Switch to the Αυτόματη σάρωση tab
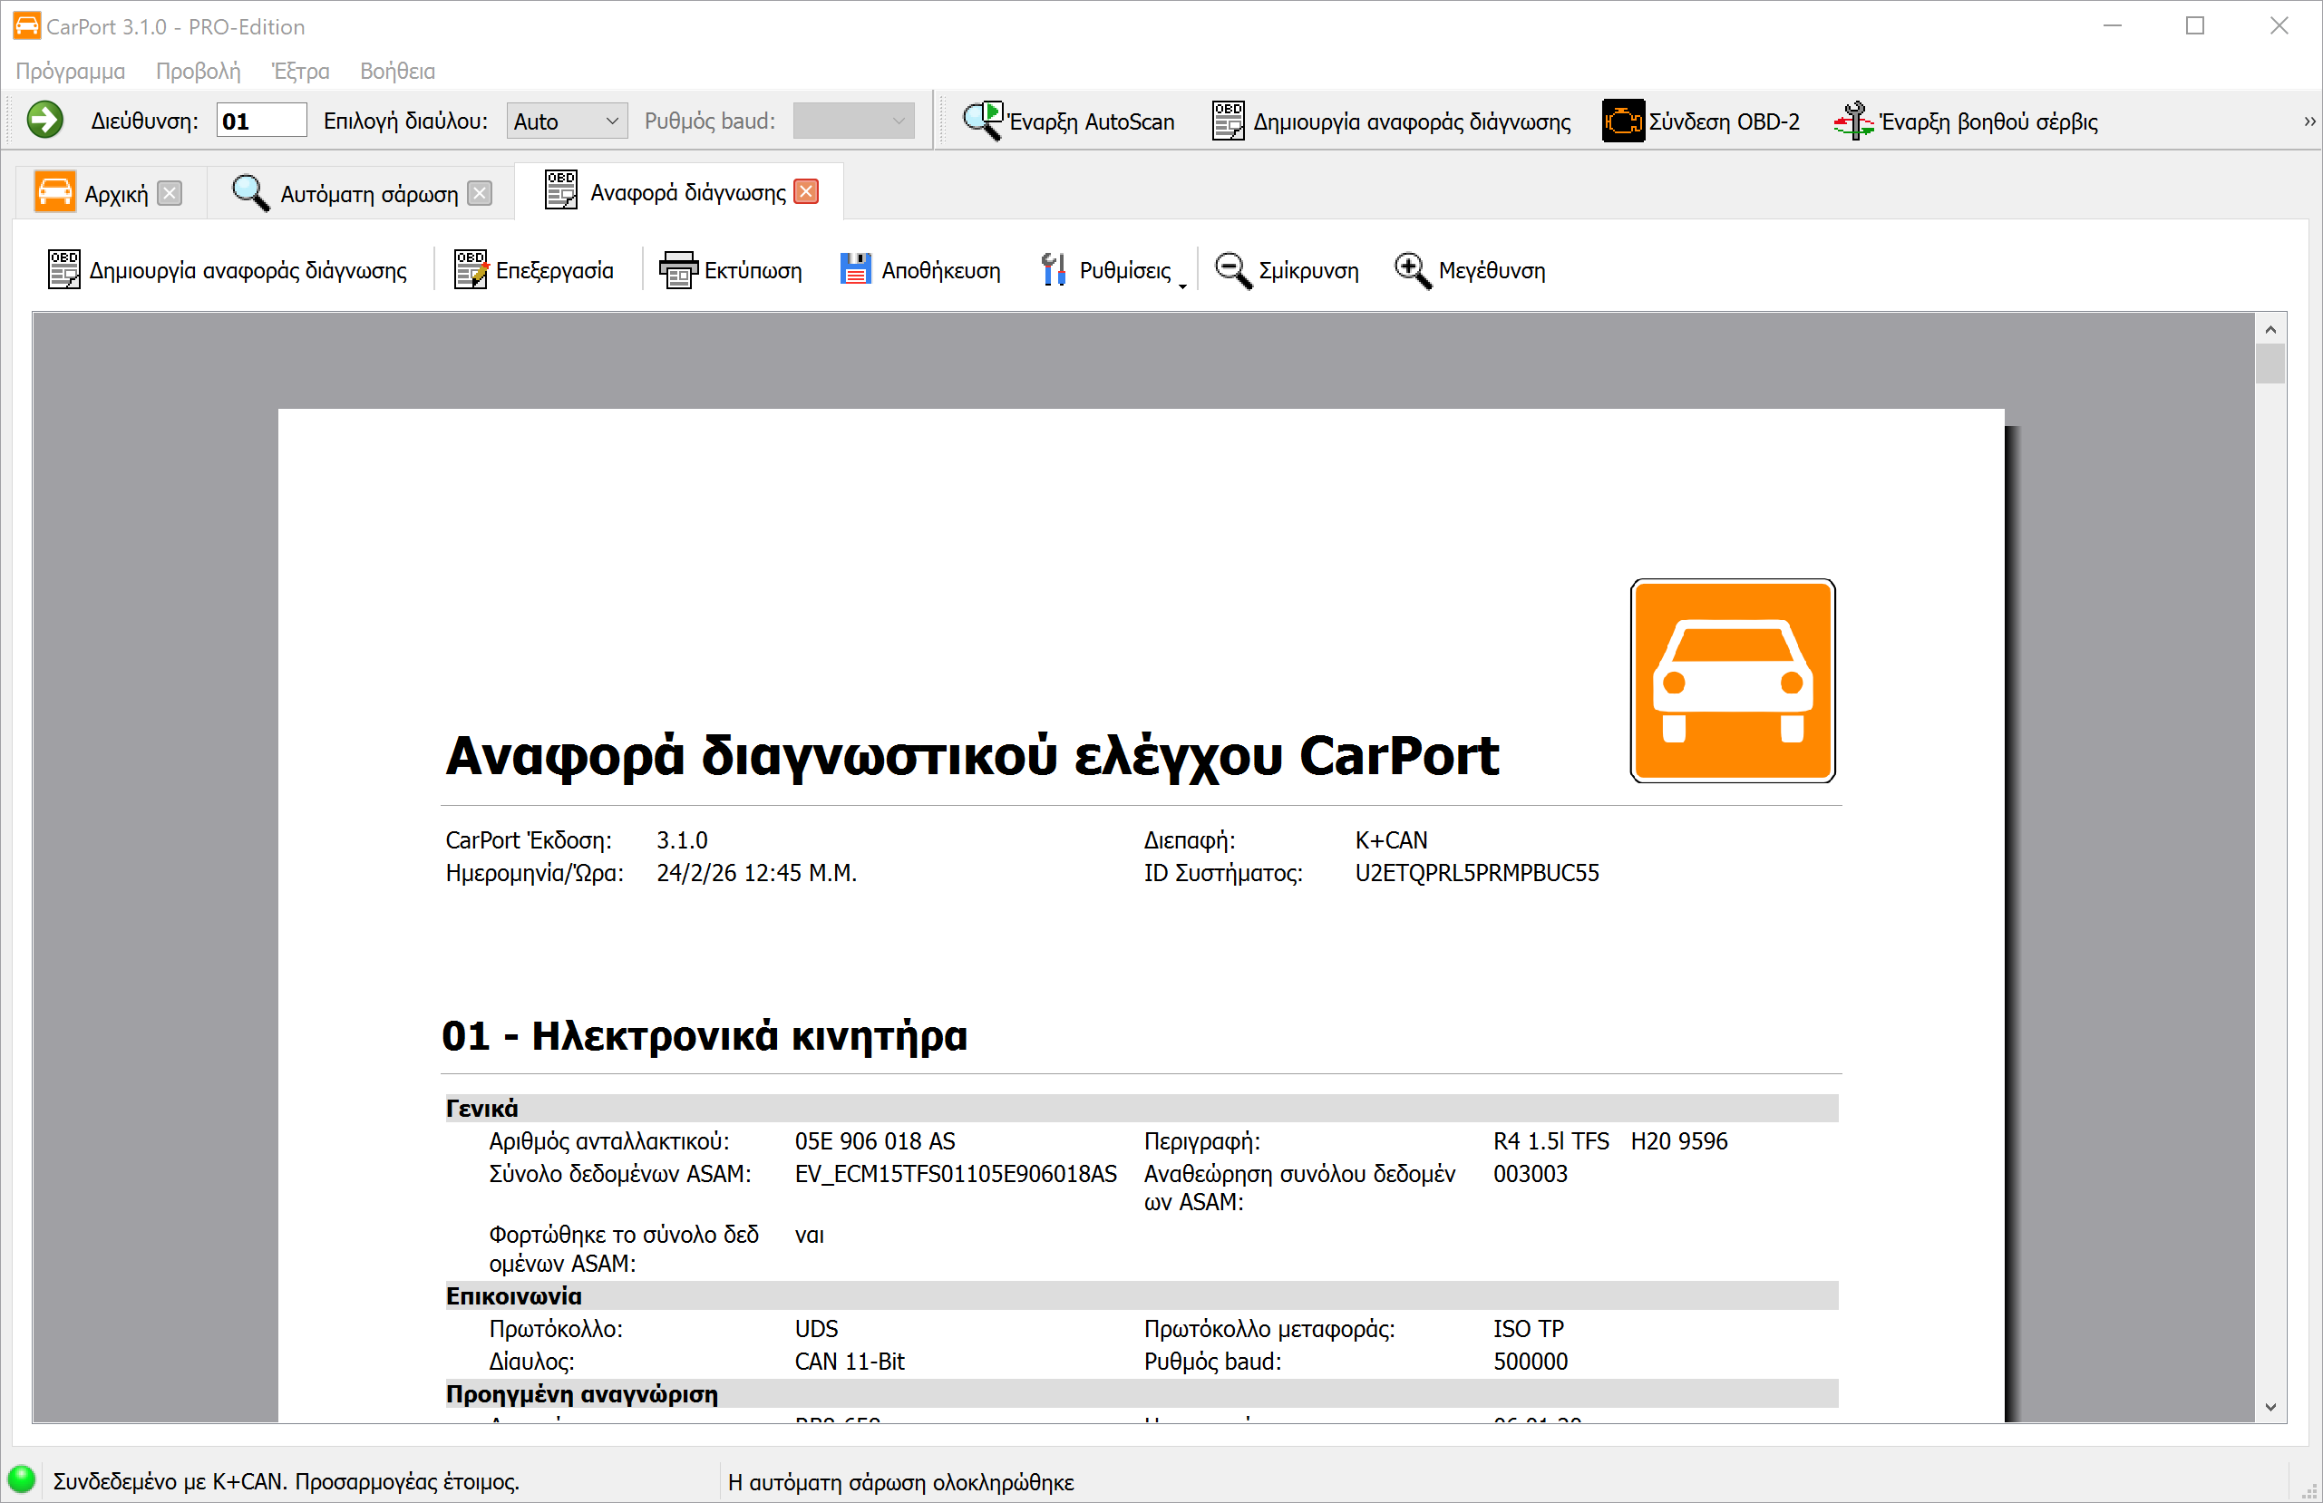The image size is (2323, 1503). (368, 193)
